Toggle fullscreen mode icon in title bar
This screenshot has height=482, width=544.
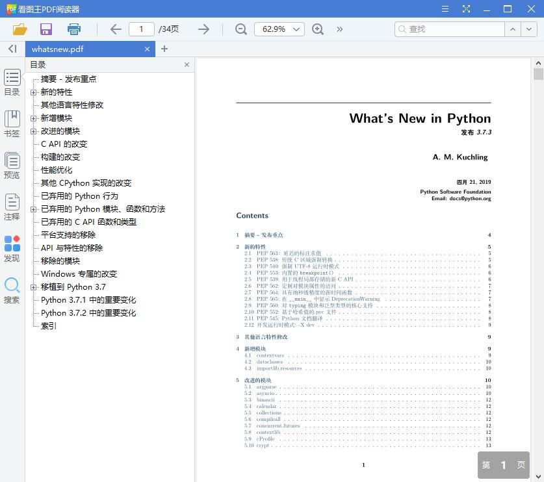tap(466, 9)
